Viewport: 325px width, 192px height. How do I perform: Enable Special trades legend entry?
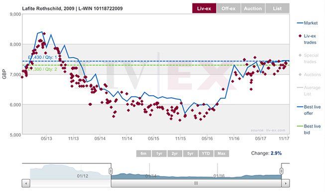(x=309, y=59)
